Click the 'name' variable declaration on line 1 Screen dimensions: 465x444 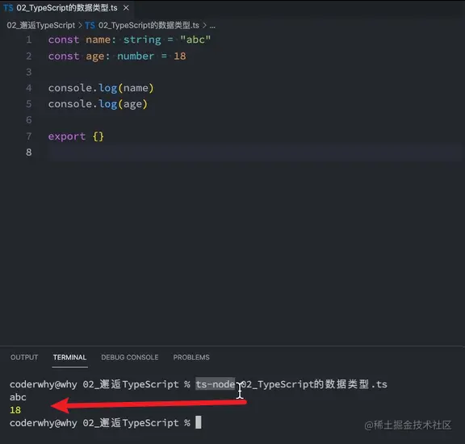click(98, 40)
